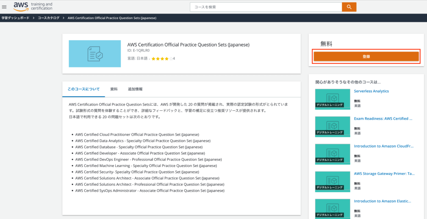427x219 pixels.
Task: Click the SysOps Administrator - Associate list item
Action: [x=150, y=191]
